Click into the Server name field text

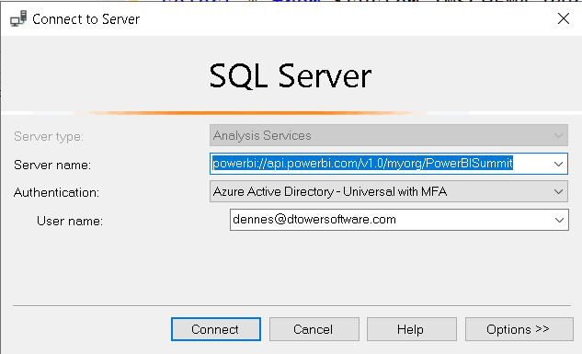pos(362,164)
